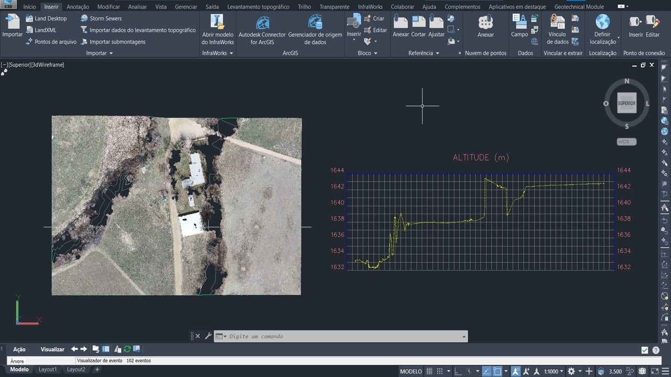Select the Ajustar reference tool
Viewport: 671px width, 377px height.
pyautogui.click(x=436, y=26)
